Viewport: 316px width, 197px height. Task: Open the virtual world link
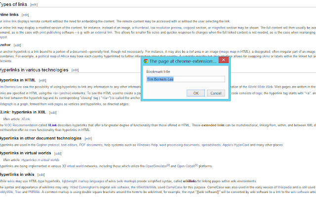(75, 166)
